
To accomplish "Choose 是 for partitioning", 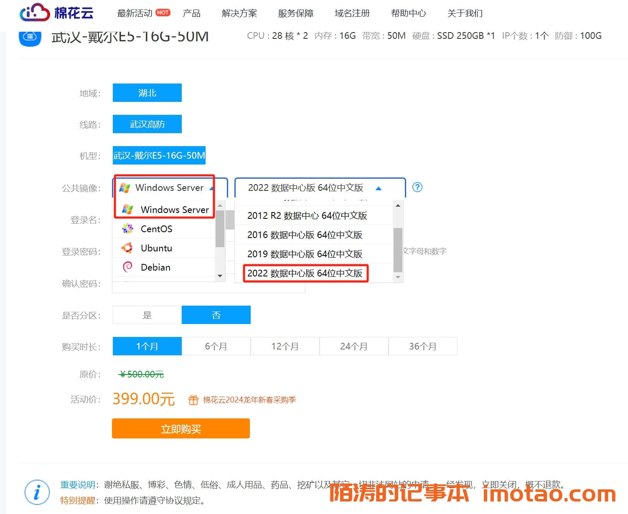I will click(147, 315).
